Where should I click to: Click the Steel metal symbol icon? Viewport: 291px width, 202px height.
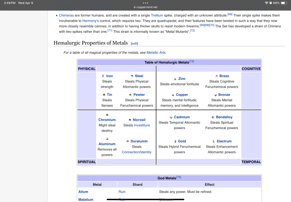click(x=132, y=76)
